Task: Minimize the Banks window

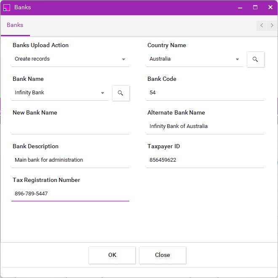Action: 240,8
